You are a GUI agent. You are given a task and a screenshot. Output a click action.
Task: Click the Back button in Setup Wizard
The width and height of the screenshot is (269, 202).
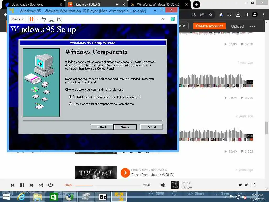[x=102, y=127]
